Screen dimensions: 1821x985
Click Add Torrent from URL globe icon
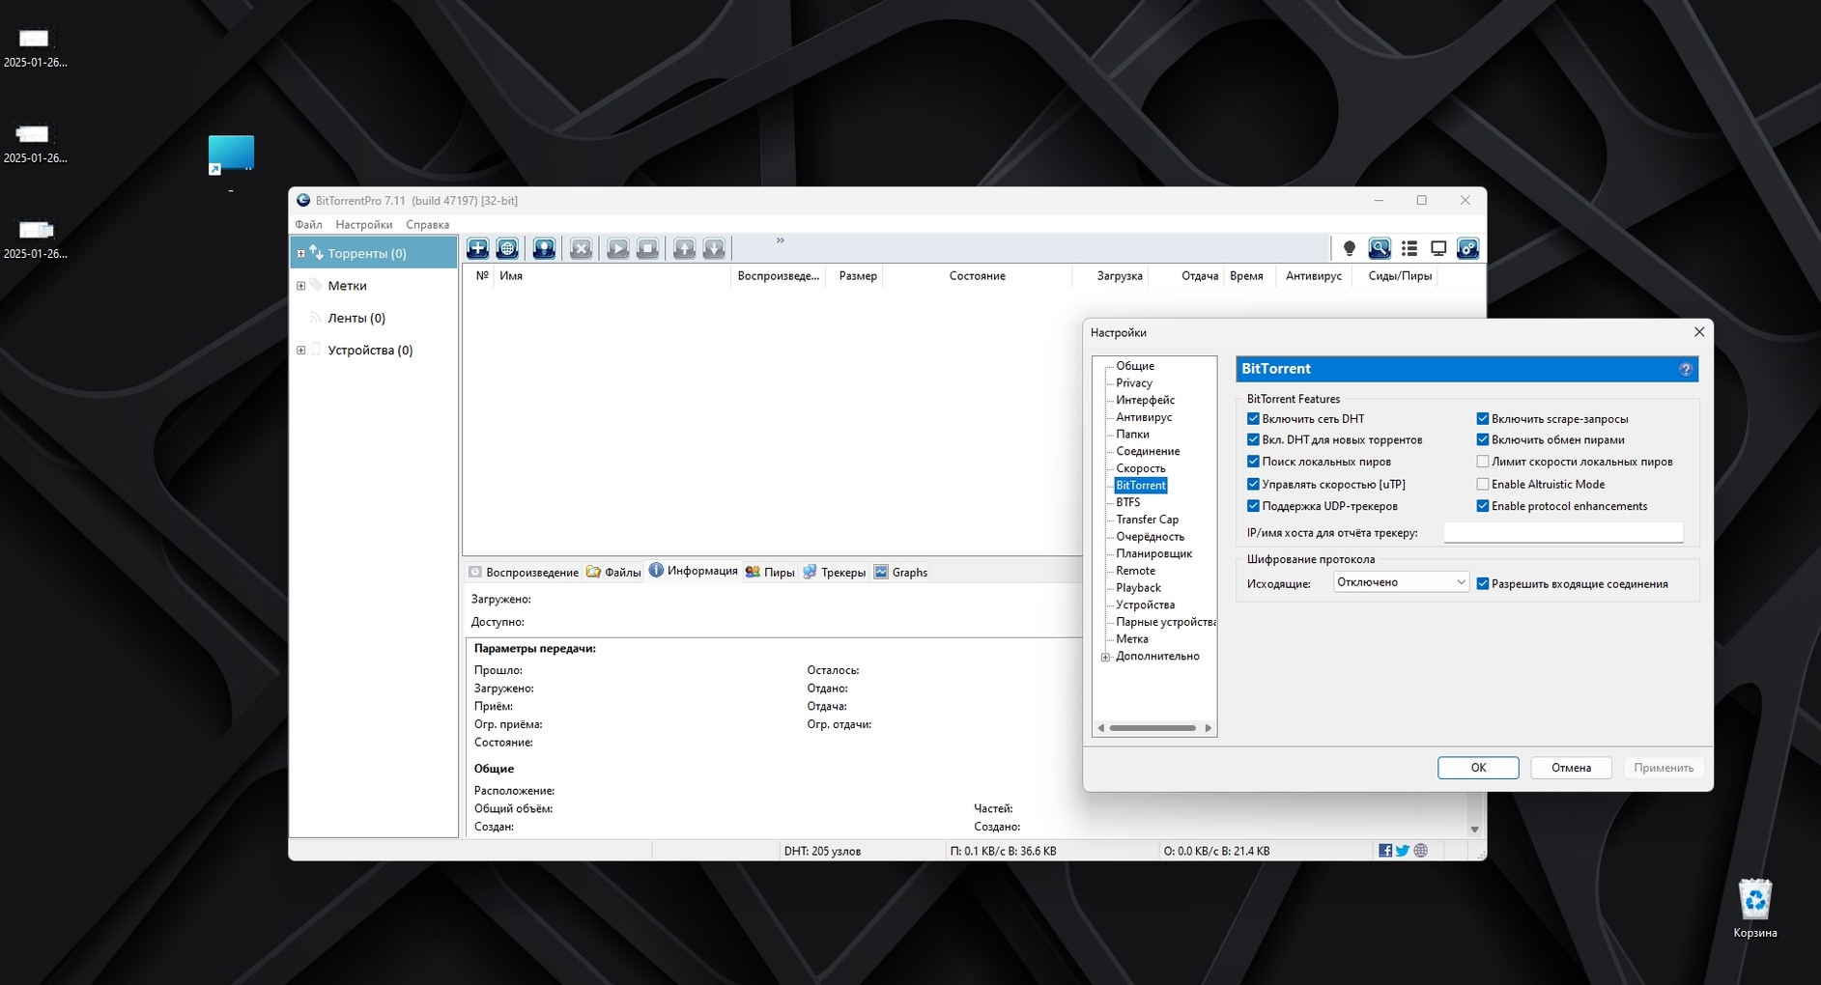tap(507, 248)
